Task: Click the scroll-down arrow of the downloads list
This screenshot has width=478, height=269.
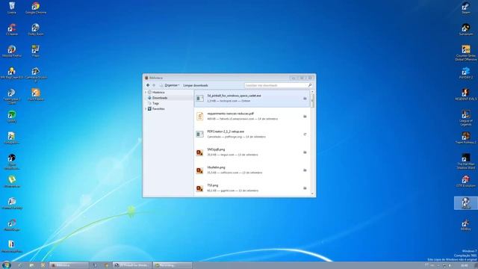Action: pyautogui.click(x=312, y=194)
